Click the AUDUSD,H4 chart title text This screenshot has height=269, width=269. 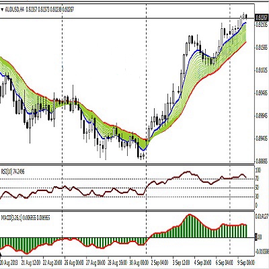(15, 9)
